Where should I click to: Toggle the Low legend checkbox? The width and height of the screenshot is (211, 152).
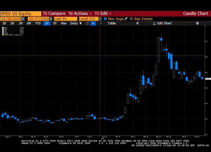coord(3,31)
